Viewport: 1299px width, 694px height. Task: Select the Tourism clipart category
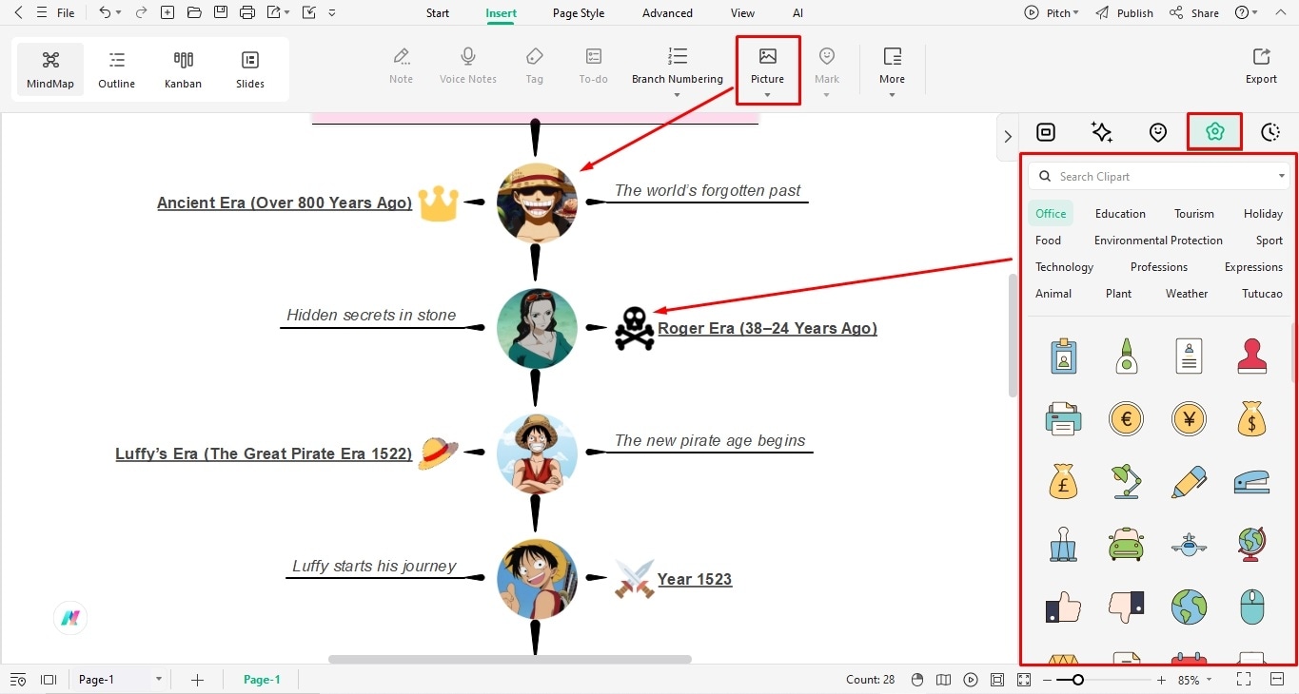(1194, 214)
